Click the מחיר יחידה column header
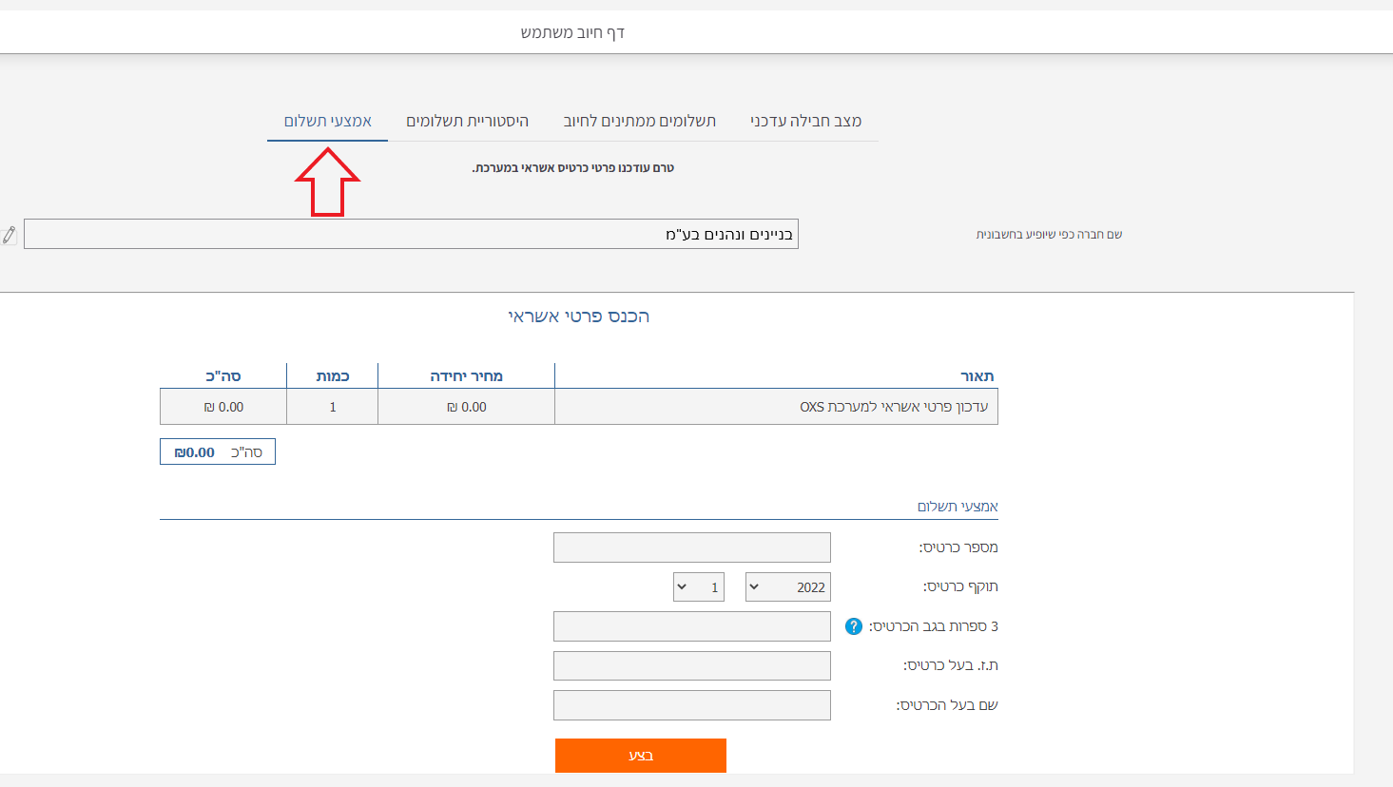 pos(466,376)
